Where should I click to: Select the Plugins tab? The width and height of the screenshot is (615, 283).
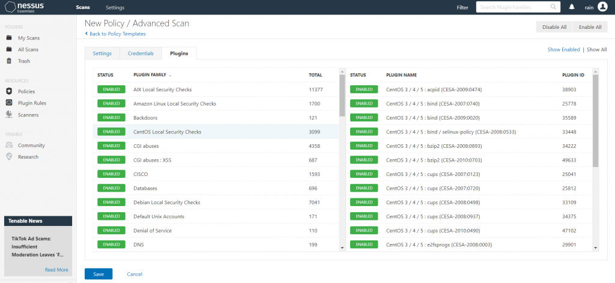coord(179,53)
